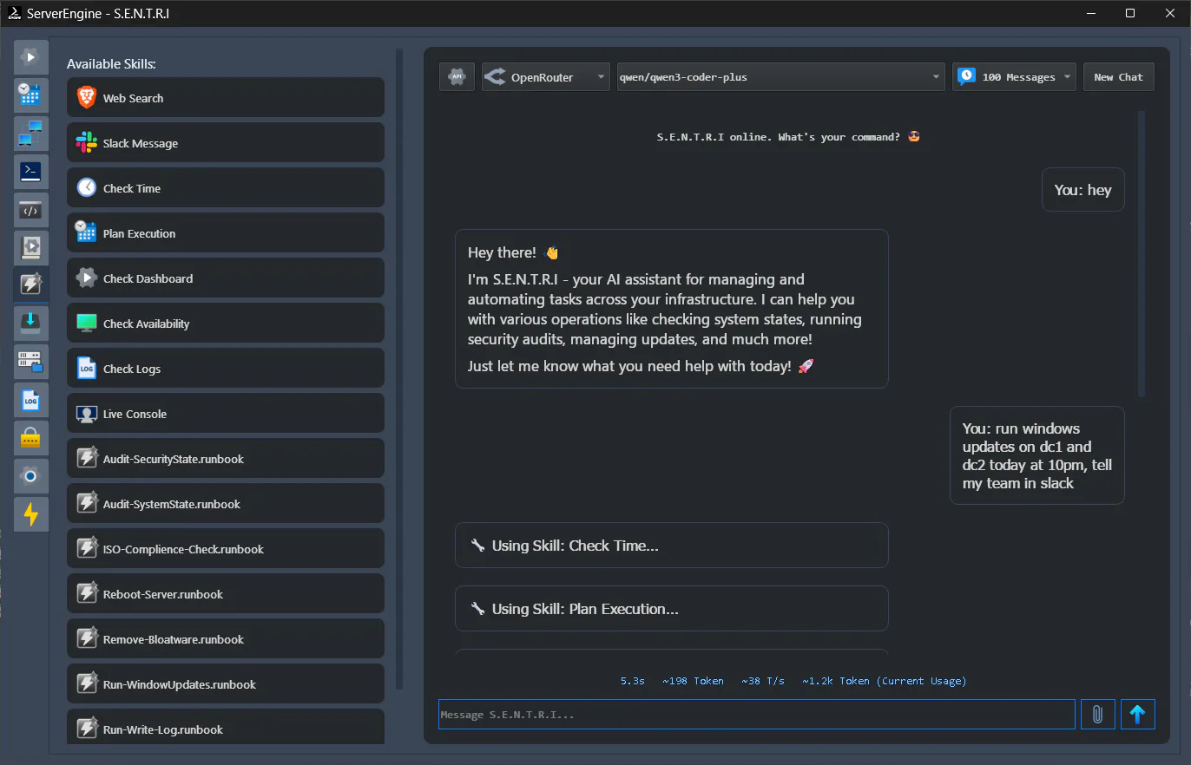This screenshot has width=1191, height=765.
Task: Click the paperclip attachment icon near the message box
Action: coord(1097,714)
